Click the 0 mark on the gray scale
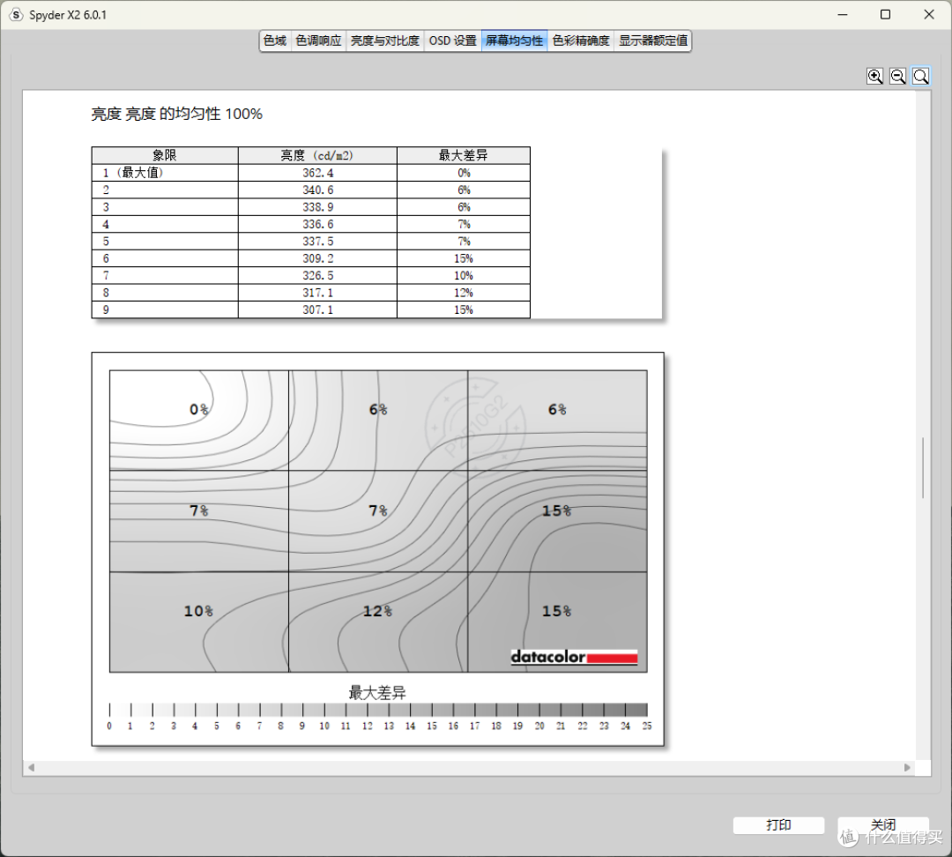The width and height of the screenshot is (952, 857). pyautogui.click(x=109, y=726)
